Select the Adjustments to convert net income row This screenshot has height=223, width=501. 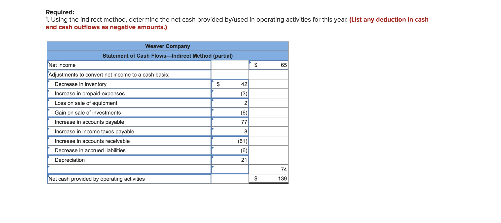pyautogui.click(x=129, y=75)
